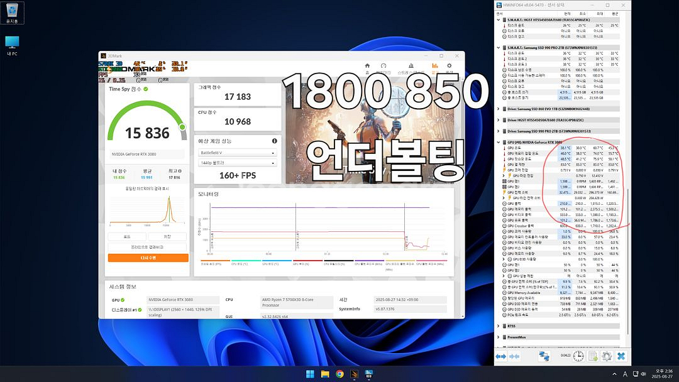This screenshot has height=382, width=679.
Task: Select the PCIe link speed sensor row
Action: [x=561, y=315]
